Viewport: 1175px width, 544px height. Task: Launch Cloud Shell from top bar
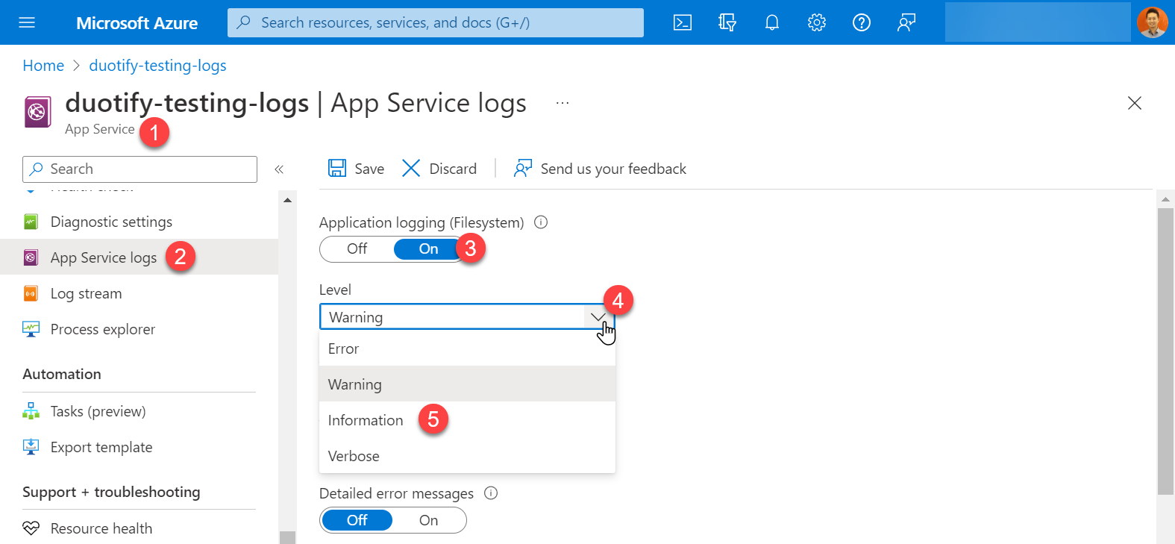click(x=683, y=22)
